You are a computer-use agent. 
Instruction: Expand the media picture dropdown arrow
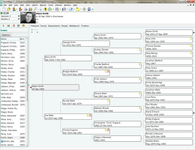tap(74, 9)
